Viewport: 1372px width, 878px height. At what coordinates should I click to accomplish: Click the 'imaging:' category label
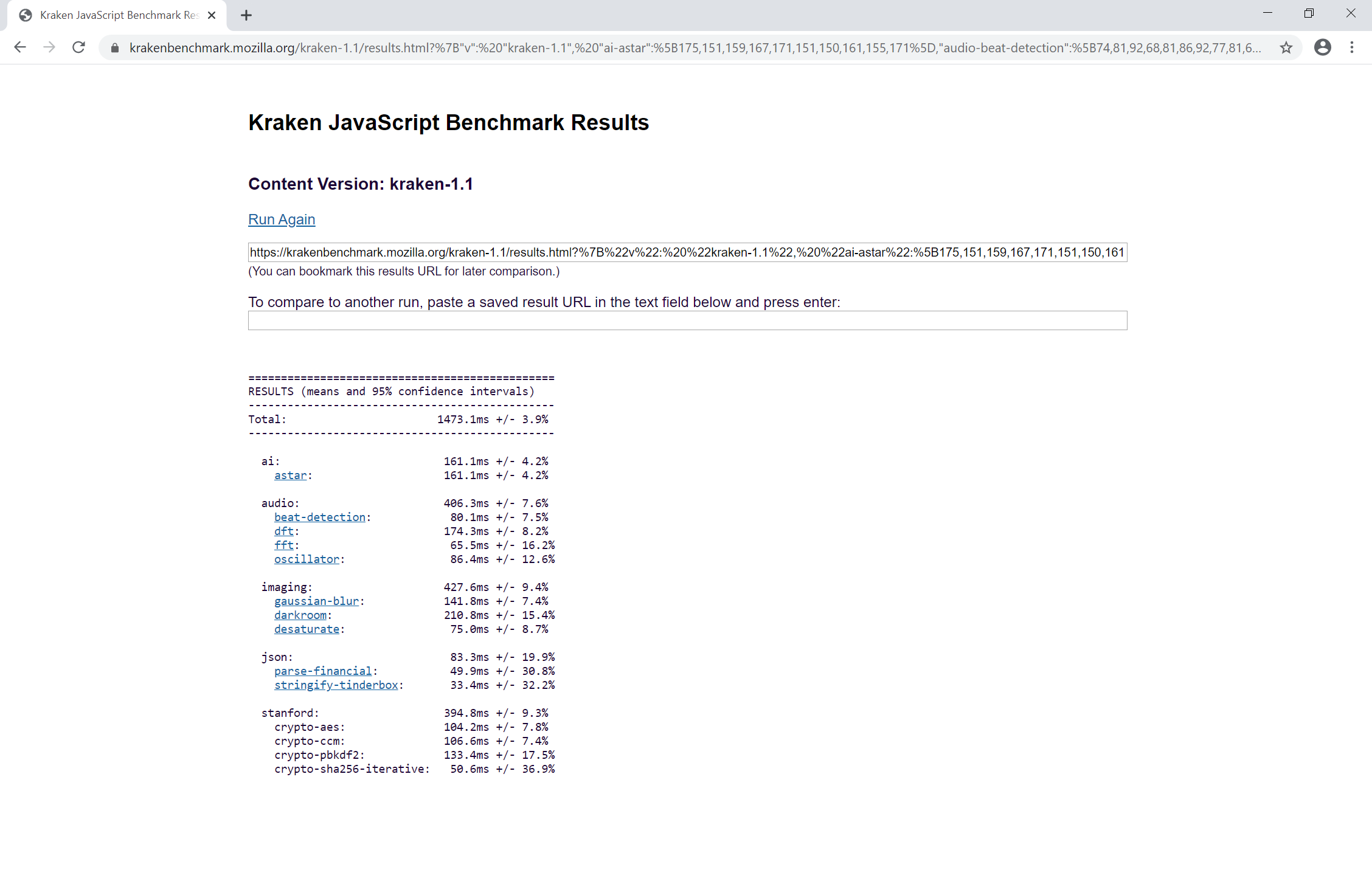click(287, 587)
